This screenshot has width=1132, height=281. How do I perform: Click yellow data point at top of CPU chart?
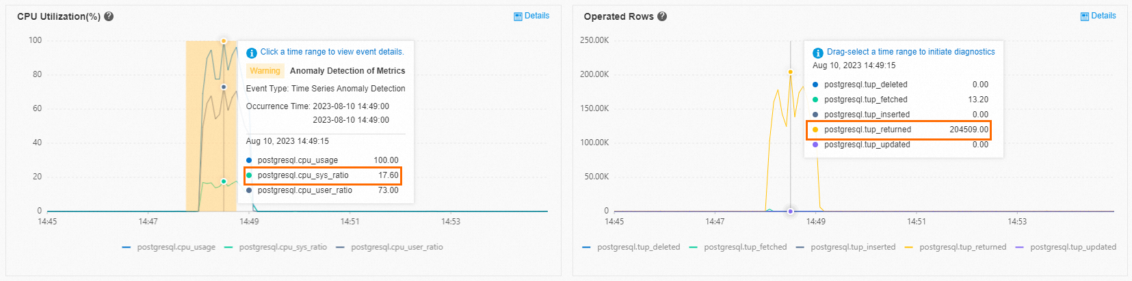pos(224,41)
